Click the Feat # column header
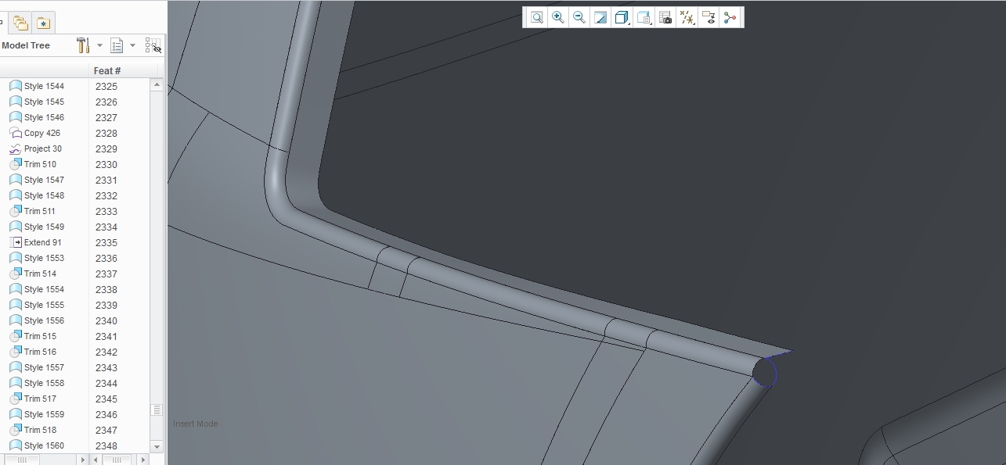The image size is (1006, 465). tap(107, 70)
